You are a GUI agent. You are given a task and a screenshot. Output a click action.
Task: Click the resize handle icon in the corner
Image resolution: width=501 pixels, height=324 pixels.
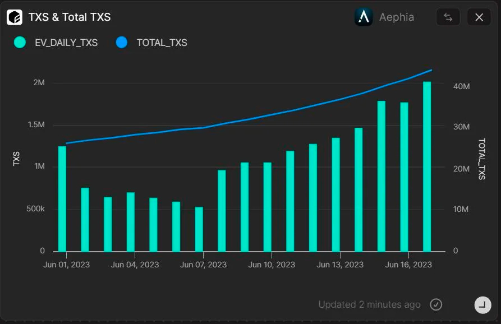coord(482,305)
